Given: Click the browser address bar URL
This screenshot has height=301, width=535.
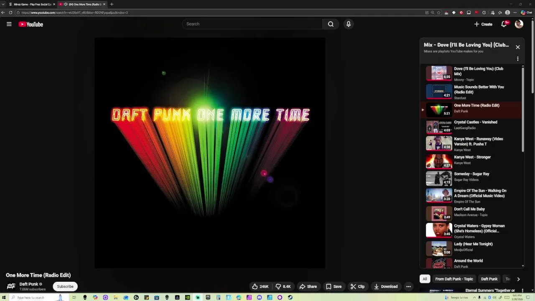Looking at the screenshot, I should 74,13.
